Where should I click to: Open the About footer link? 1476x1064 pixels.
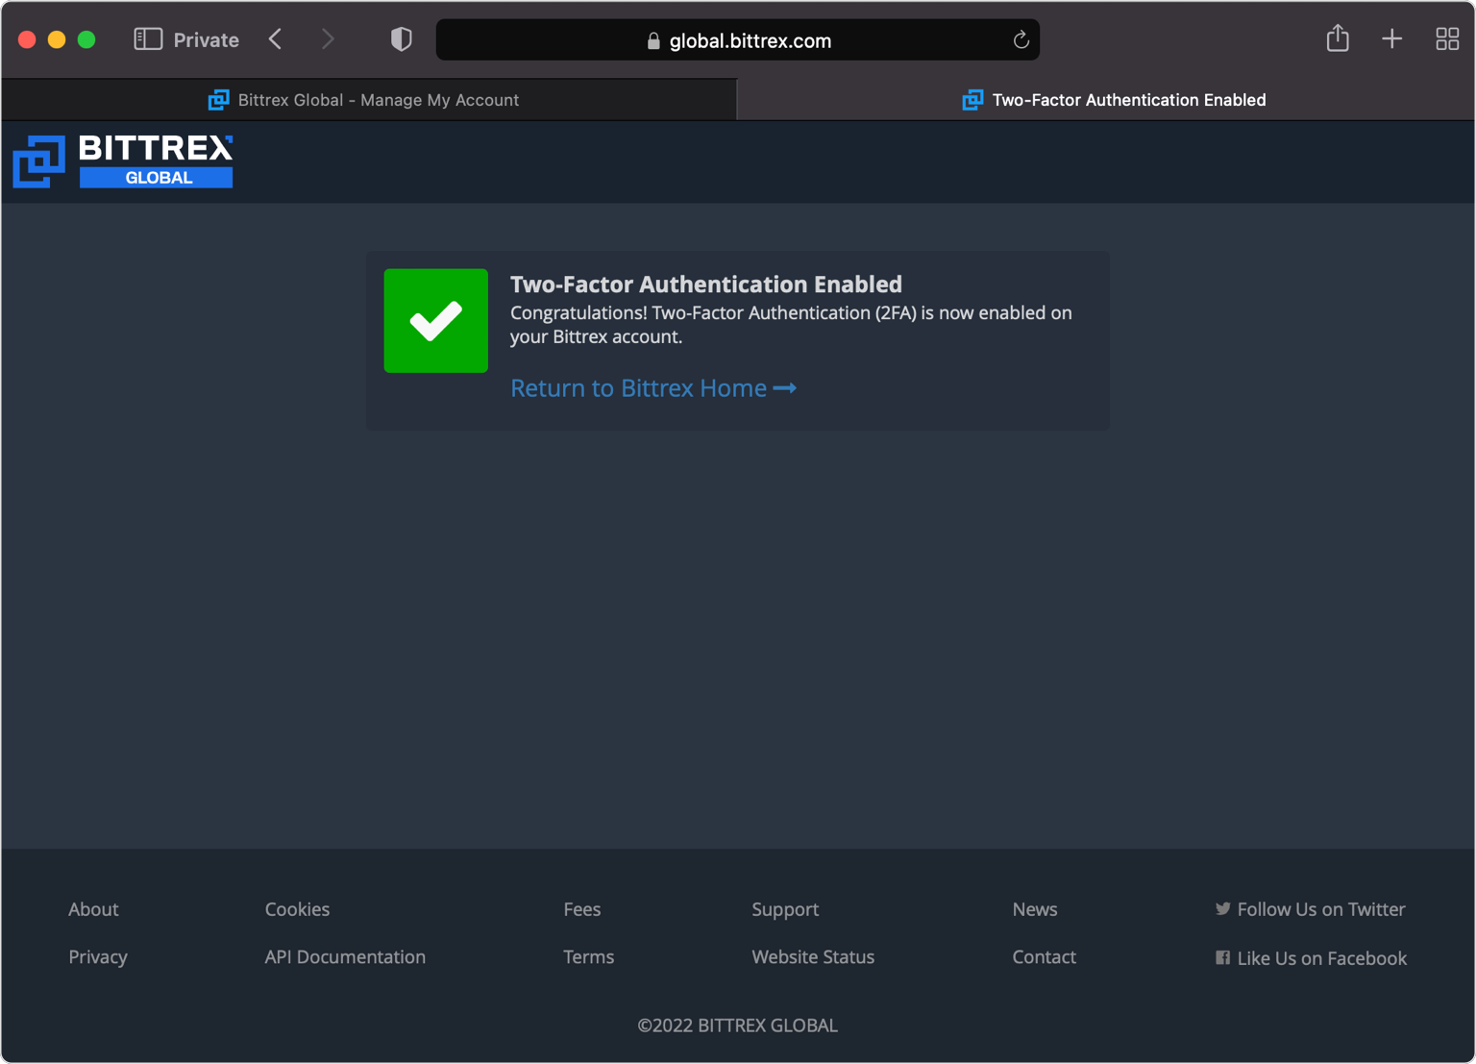click(x=93, y=909)
